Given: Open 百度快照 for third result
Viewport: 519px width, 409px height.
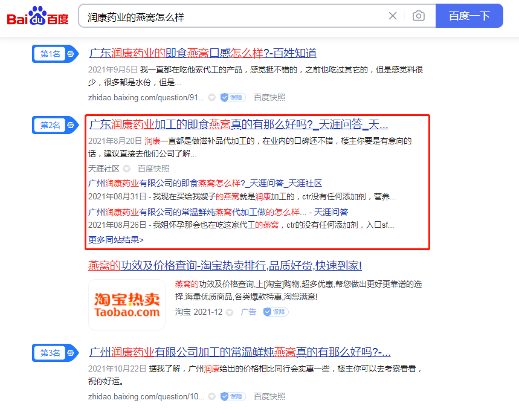Looking at the screenshot, I should click(x=269, y=396).
